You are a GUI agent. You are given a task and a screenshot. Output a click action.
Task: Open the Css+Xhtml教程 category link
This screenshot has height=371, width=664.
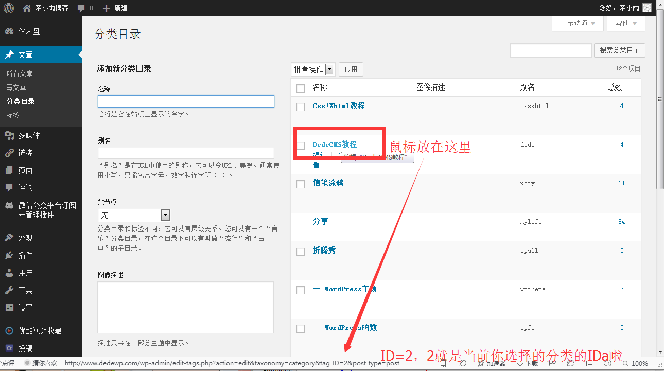339,106
